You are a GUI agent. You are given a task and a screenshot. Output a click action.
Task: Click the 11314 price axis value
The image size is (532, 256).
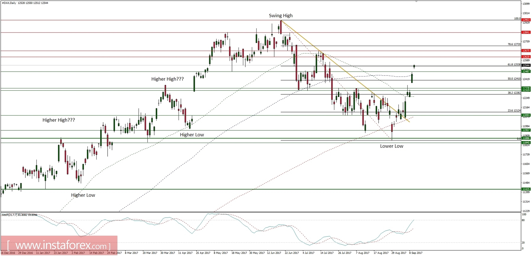(x=526, y=202)
